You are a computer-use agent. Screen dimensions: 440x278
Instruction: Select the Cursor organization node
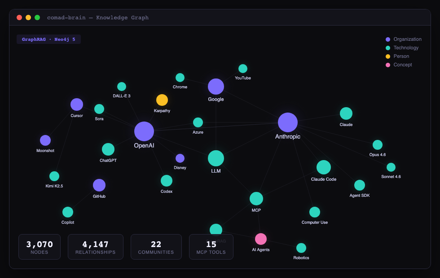tap(77, 104)
